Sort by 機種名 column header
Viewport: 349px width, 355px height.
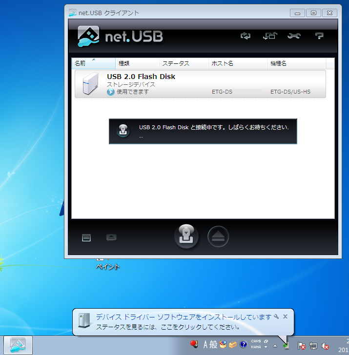tap(296, 63)
